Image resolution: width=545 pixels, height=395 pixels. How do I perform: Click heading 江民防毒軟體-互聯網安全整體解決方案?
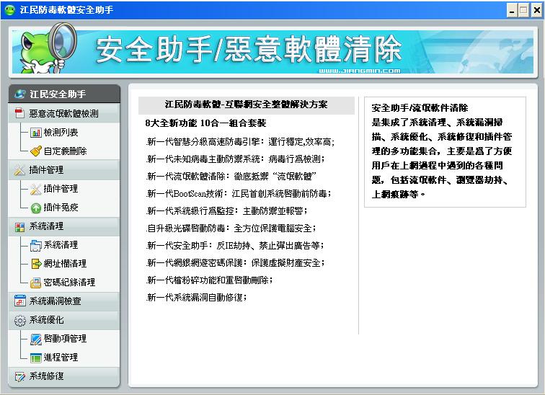tap(246, 105)
